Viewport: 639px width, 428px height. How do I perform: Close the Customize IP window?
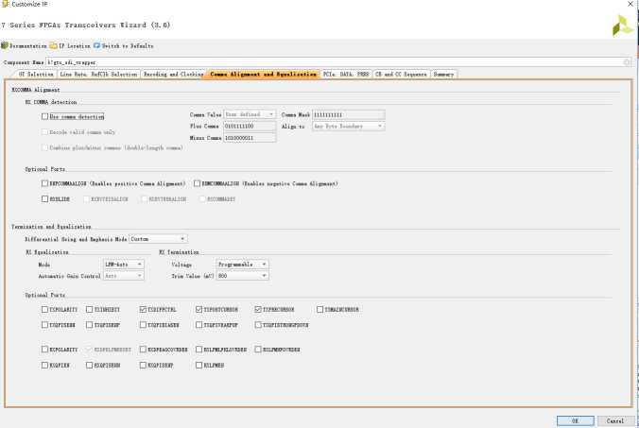(630, 4)
